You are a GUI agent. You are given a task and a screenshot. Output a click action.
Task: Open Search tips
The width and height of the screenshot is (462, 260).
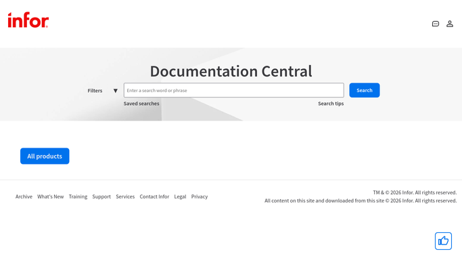point(331,104)
